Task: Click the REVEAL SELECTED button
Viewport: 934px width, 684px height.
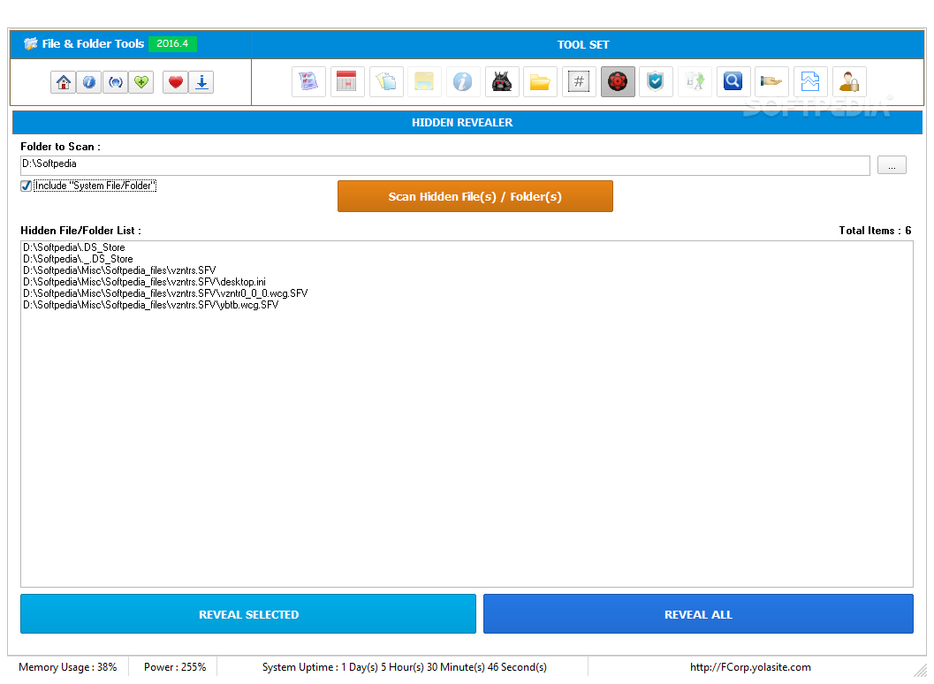Action: coord(248,614)
